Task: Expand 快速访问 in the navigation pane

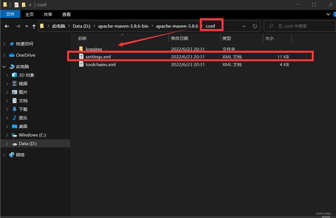Action: [4, 44]
